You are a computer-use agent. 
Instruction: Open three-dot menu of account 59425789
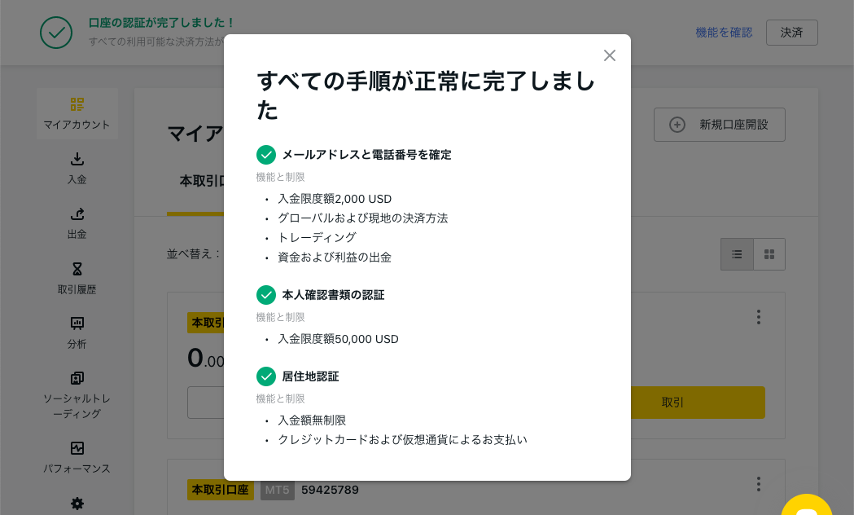tap(758, 484)
